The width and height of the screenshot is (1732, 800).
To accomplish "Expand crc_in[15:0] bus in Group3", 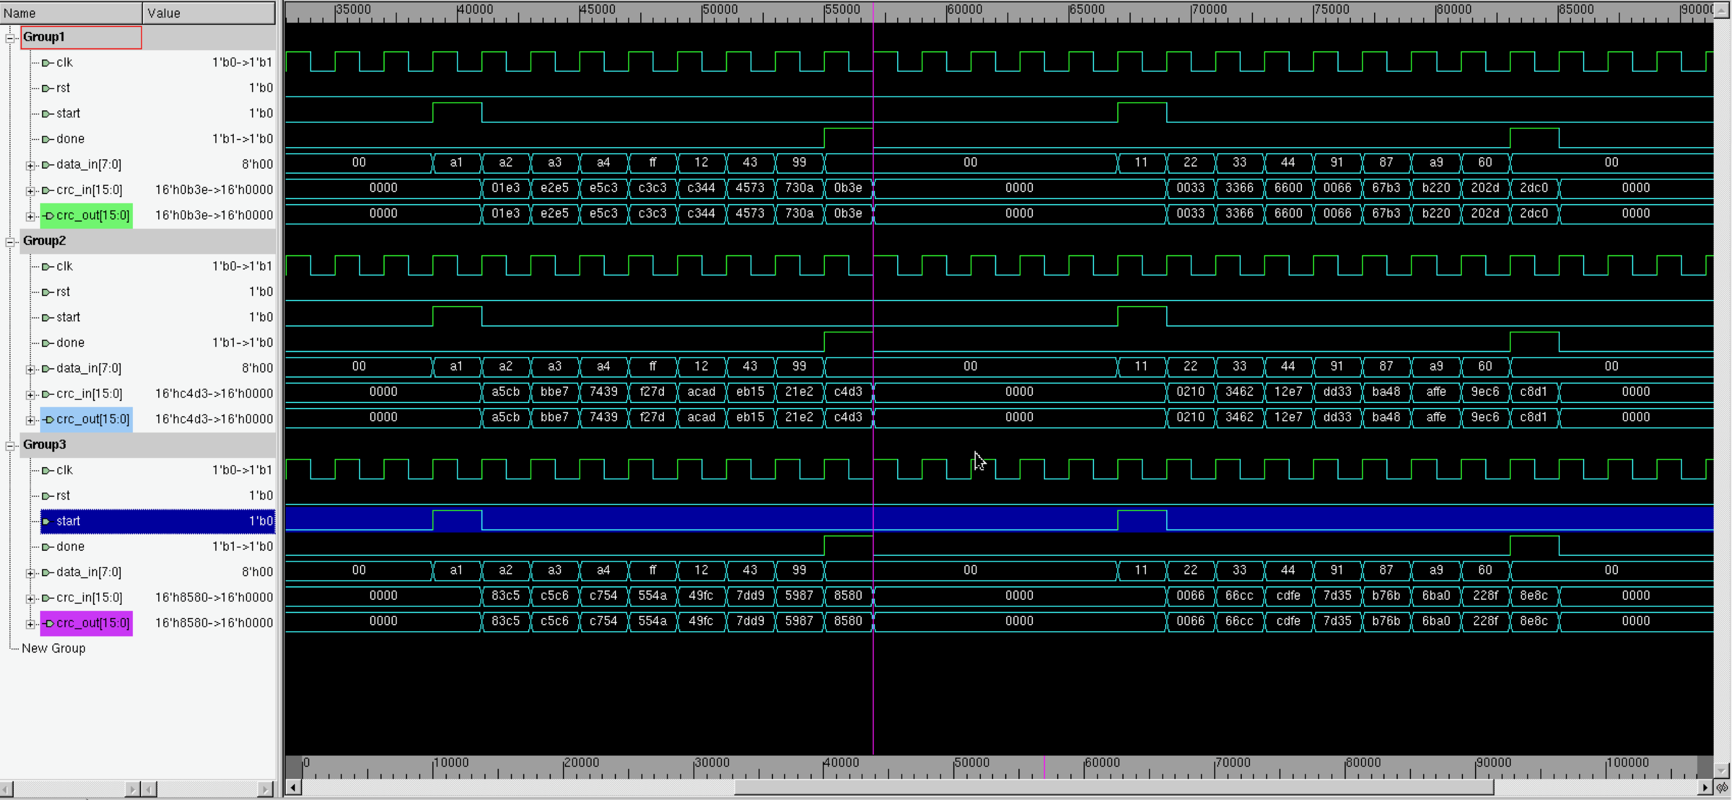I will pyautogui.click(x=30, y=598).
